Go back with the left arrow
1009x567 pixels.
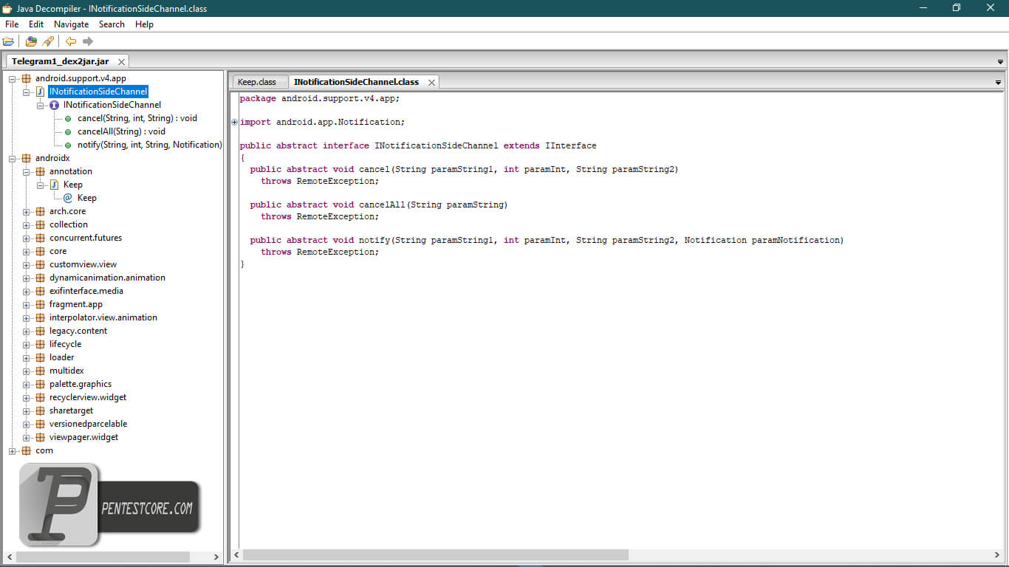(x=71, y=41)
